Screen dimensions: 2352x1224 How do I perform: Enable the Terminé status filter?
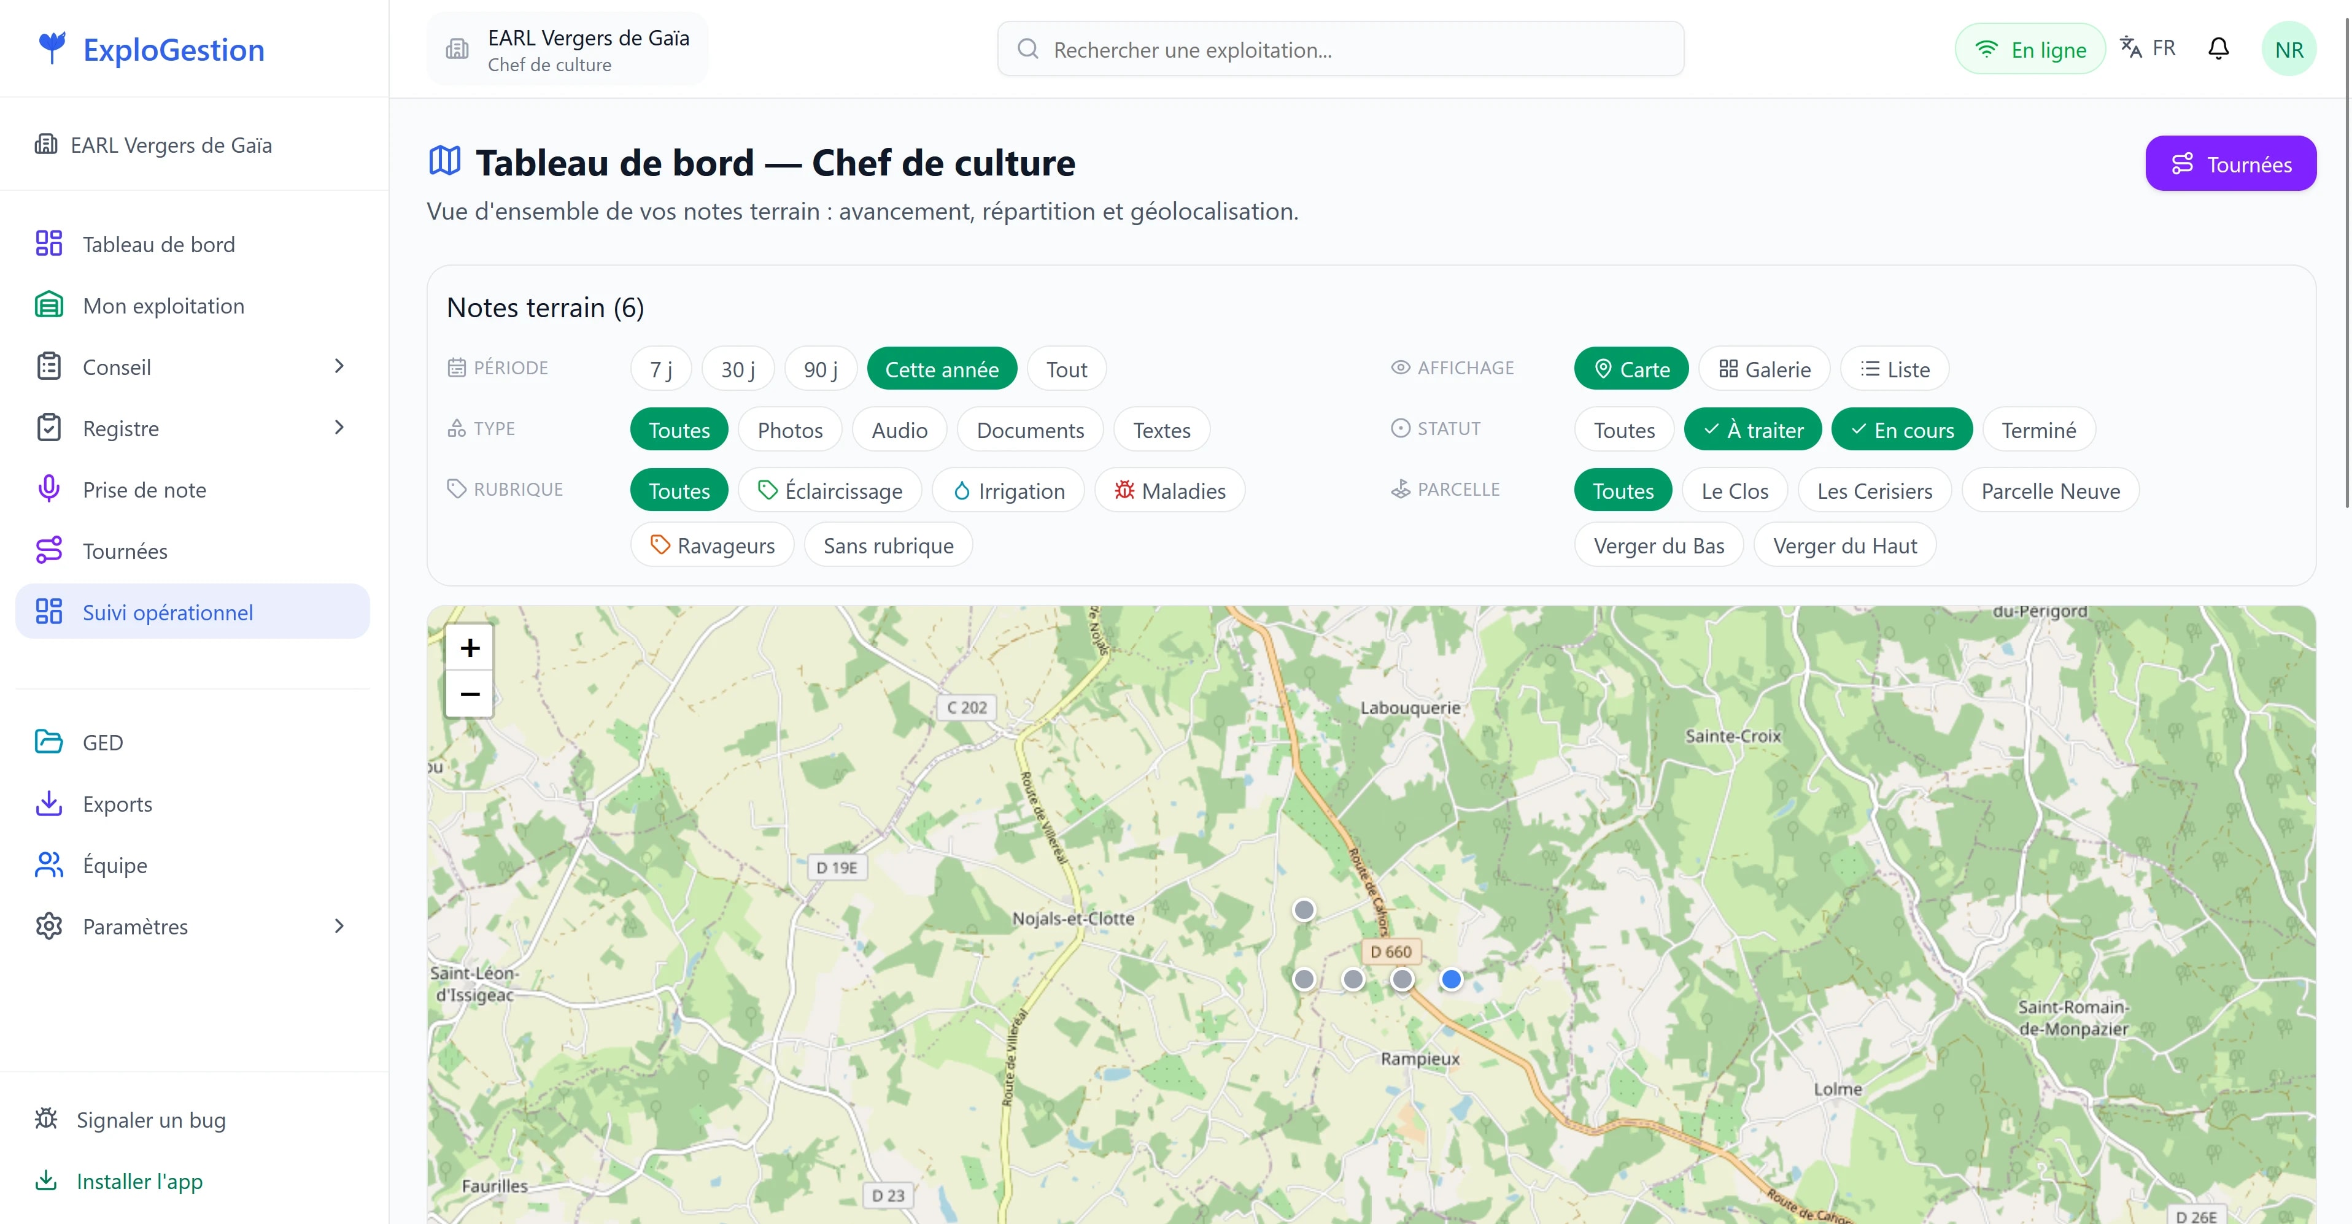point(2039,429)
